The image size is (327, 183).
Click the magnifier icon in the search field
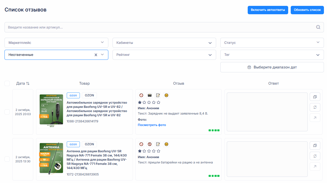tap(318, 27)
